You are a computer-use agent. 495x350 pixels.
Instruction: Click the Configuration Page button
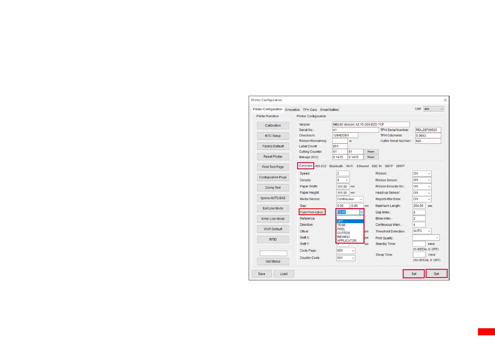[x=273, y=177]
